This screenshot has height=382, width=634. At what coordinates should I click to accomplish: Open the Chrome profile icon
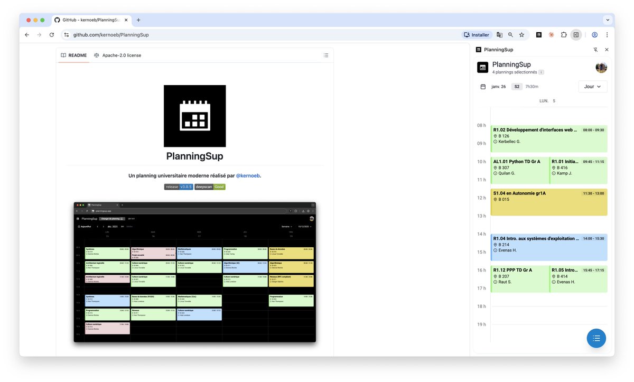[594, 35]
